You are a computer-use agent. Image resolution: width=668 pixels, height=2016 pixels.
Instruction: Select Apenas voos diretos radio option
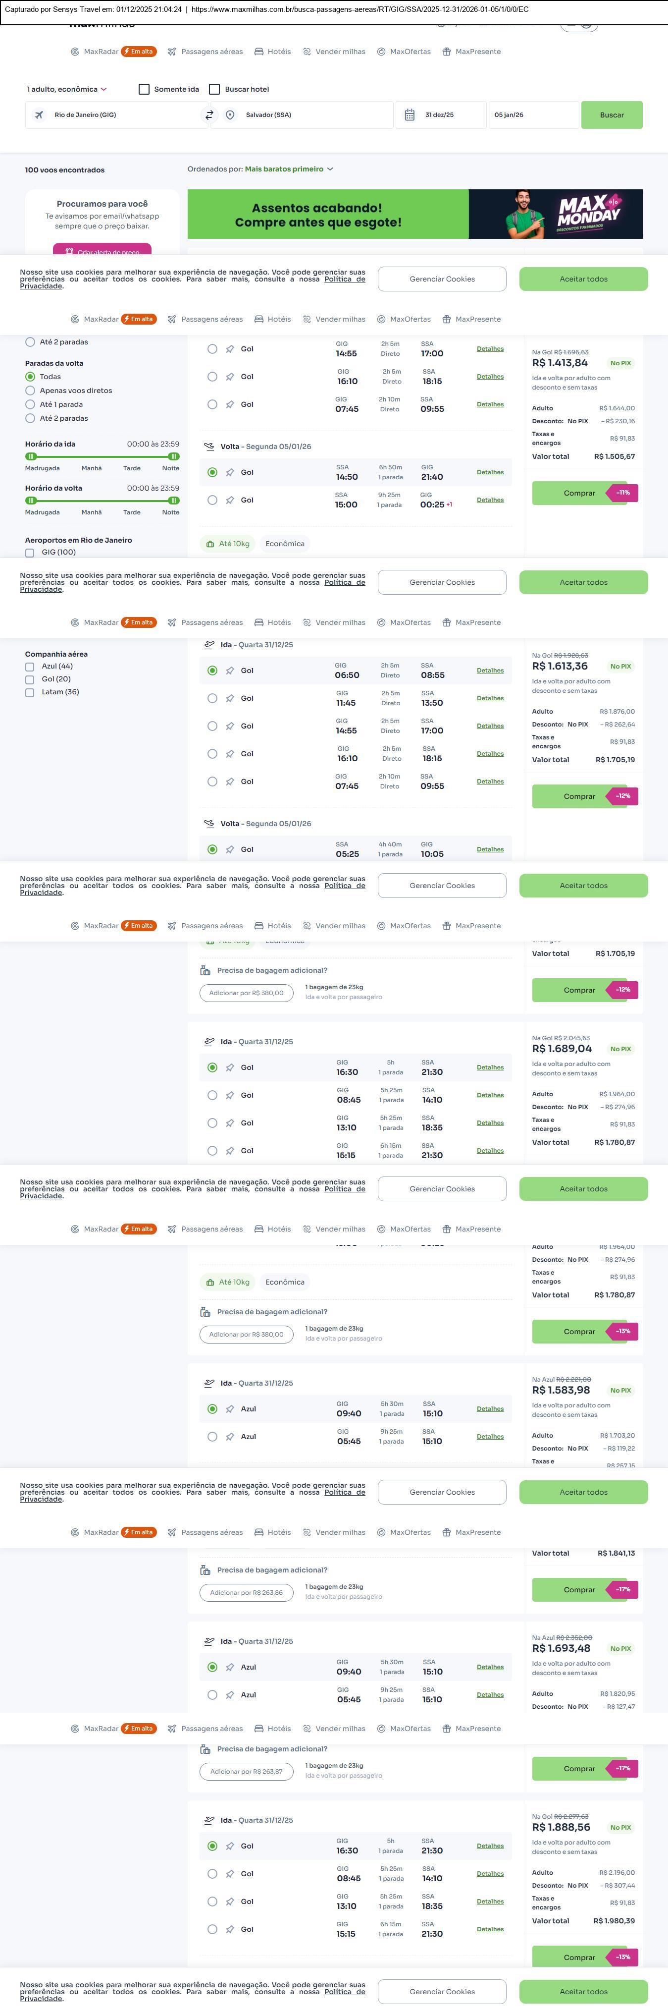point(31,391)
